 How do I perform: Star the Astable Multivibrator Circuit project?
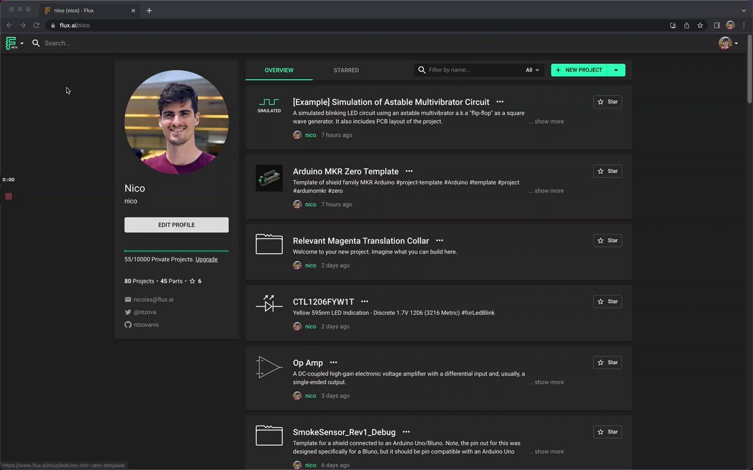(x=608, y=102)
